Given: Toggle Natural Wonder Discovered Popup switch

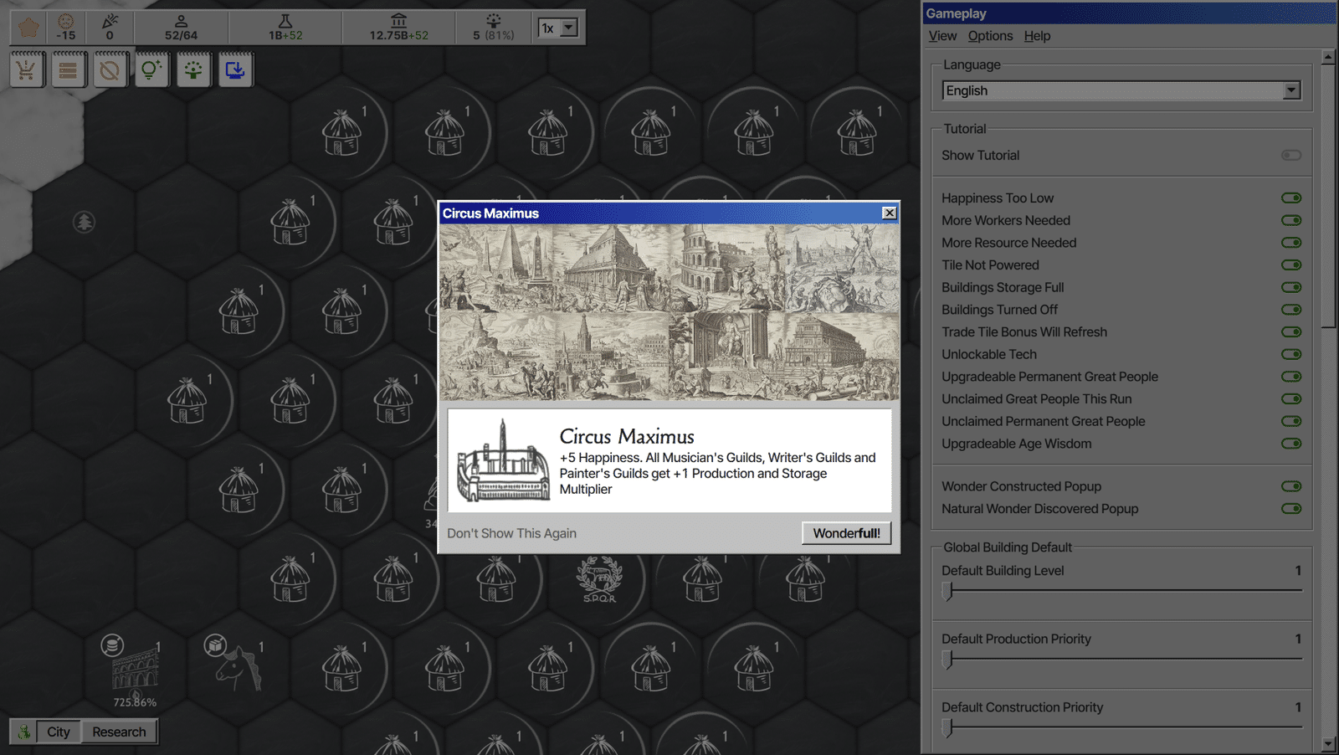Looking at the screenshot, I should tap(1291, 508).
